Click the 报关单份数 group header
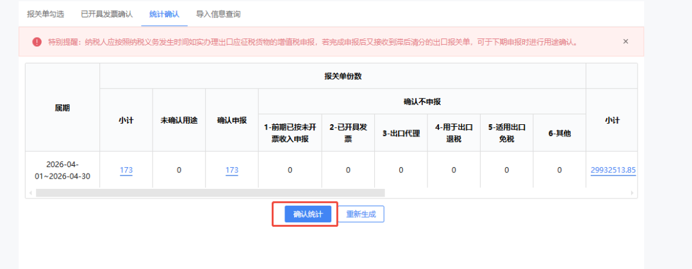Viewport: 692px width, 269px height. click(x=343, y=76)
